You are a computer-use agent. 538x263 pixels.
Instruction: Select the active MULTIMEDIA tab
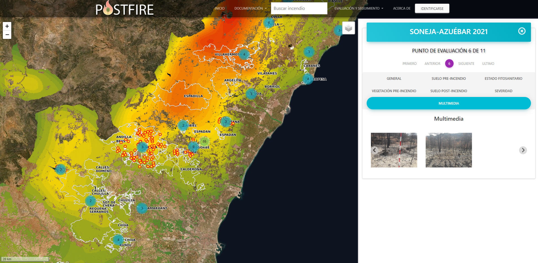[x=449, y=103]
